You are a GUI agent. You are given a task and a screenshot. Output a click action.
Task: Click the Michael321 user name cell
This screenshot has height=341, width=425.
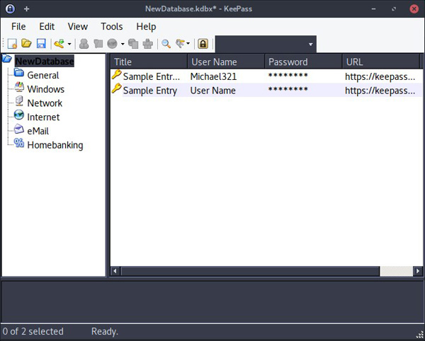click(213, 76)
